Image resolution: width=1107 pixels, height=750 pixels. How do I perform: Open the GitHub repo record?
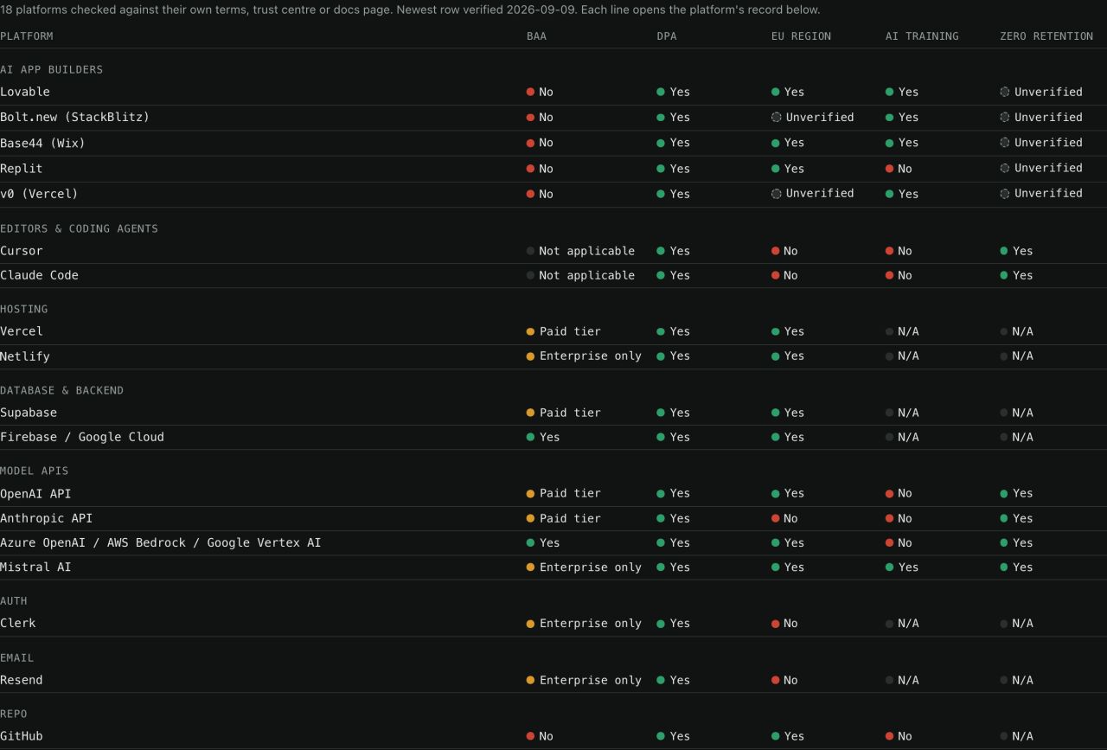(553, 736)
